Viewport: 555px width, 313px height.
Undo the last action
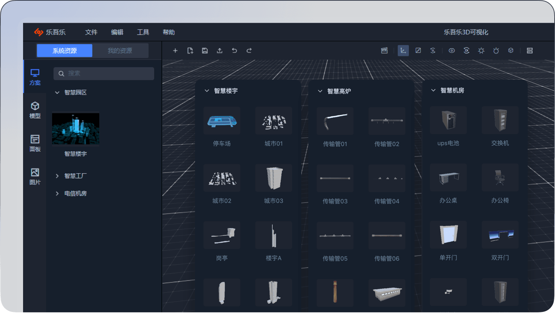click(x=234, y=51)
